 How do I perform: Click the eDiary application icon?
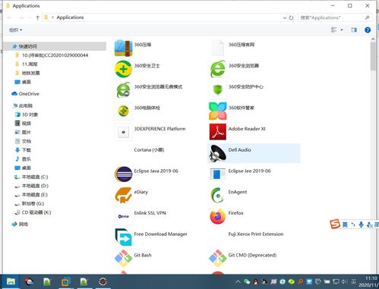(123, 195)
